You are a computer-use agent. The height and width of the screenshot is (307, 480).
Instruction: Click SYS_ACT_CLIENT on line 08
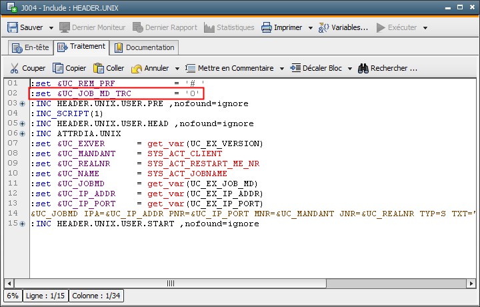[x=185, y=153]
